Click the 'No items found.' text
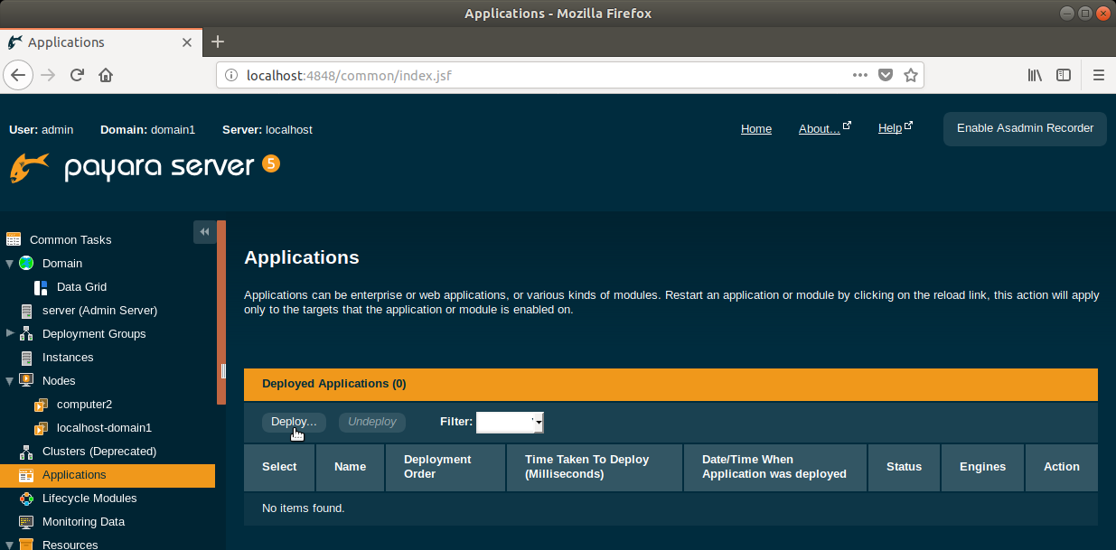The height and width of the screenshot is (550, 1116). (x=304, y=508)
